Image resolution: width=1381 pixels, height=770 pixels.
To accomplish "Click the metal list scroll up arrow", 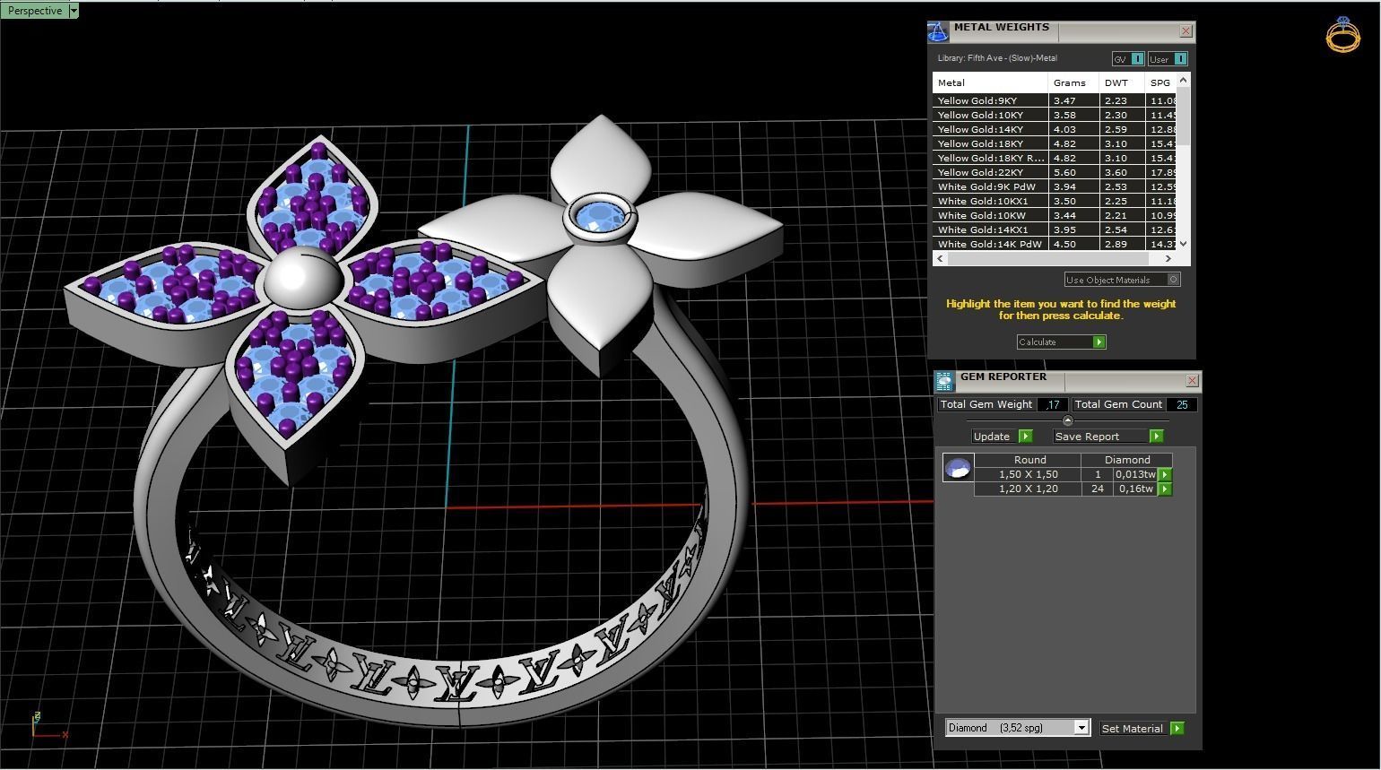I will coord(1184,81).
